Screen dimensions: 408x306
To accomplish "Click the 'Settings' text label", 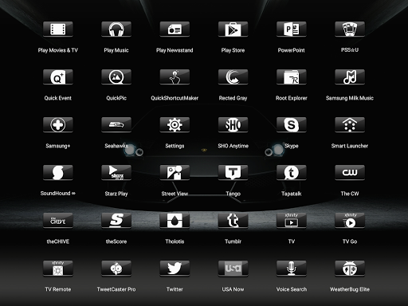I will tap(175, 146).
